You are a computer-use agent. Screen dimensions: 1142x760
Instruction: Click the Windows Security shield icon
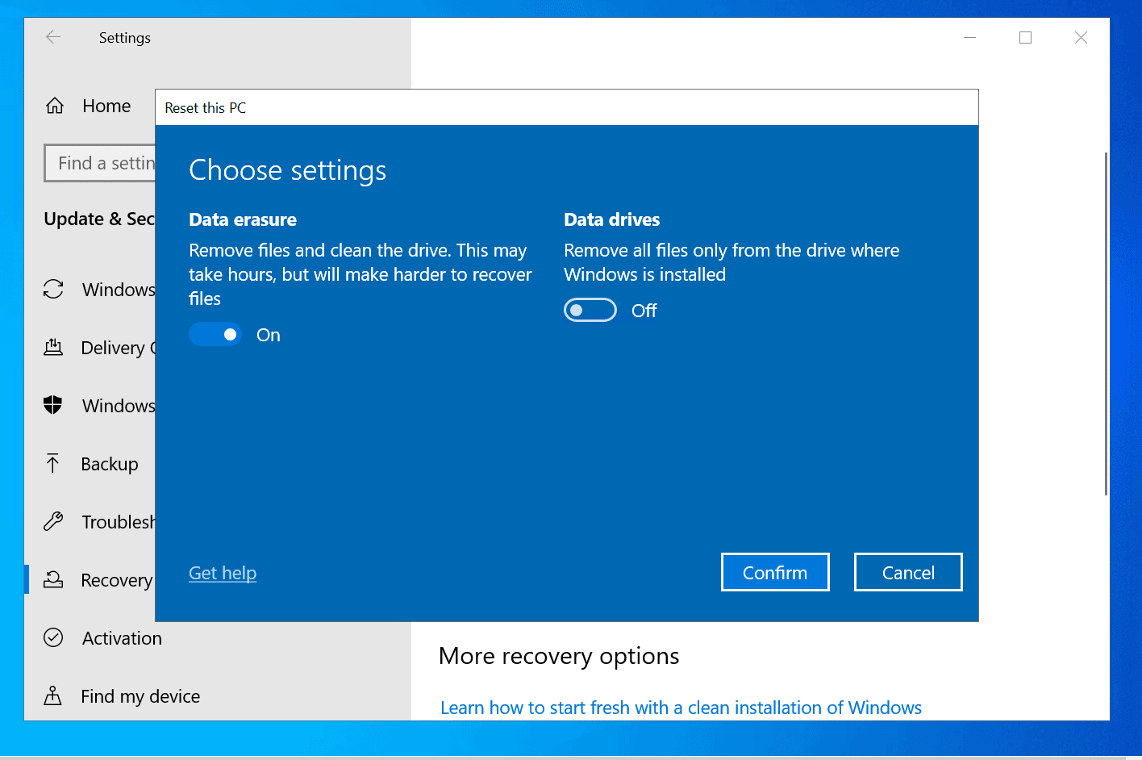(52, 405)
